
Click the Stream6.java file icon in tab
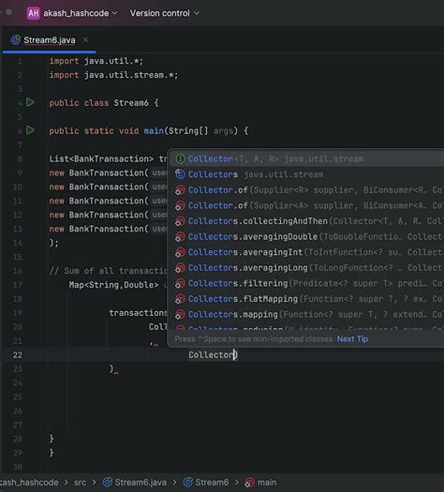pyautogui.click(x=15, y=40)
